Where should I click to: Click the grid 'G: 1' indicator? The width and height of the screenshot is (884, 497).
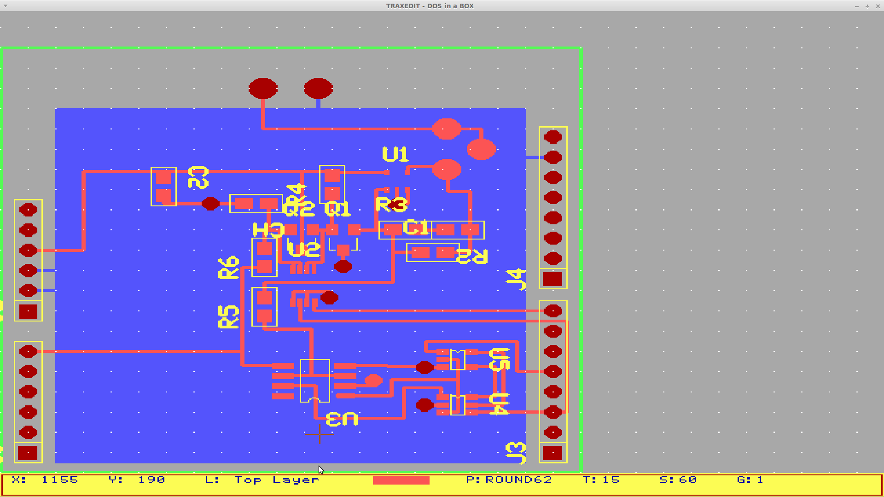pos(750,480)
